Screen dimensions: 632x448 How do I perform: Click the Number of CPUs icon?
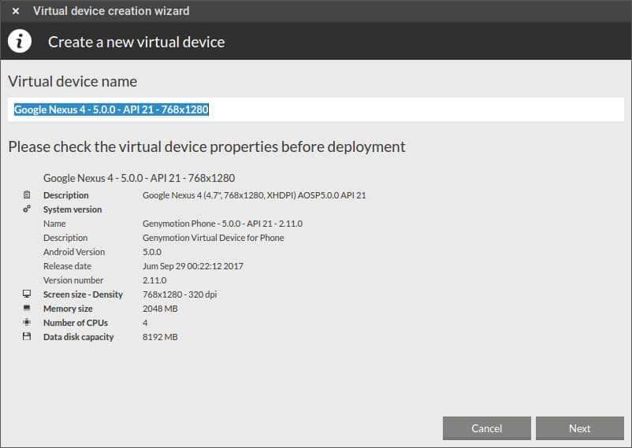tap(27, 322)
